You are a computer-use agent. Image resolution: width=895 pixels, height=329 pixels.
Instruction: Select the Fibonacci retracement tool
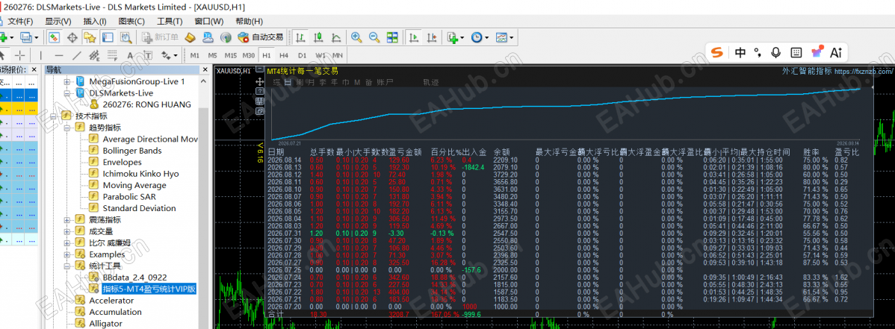click(x=113, y=55)
